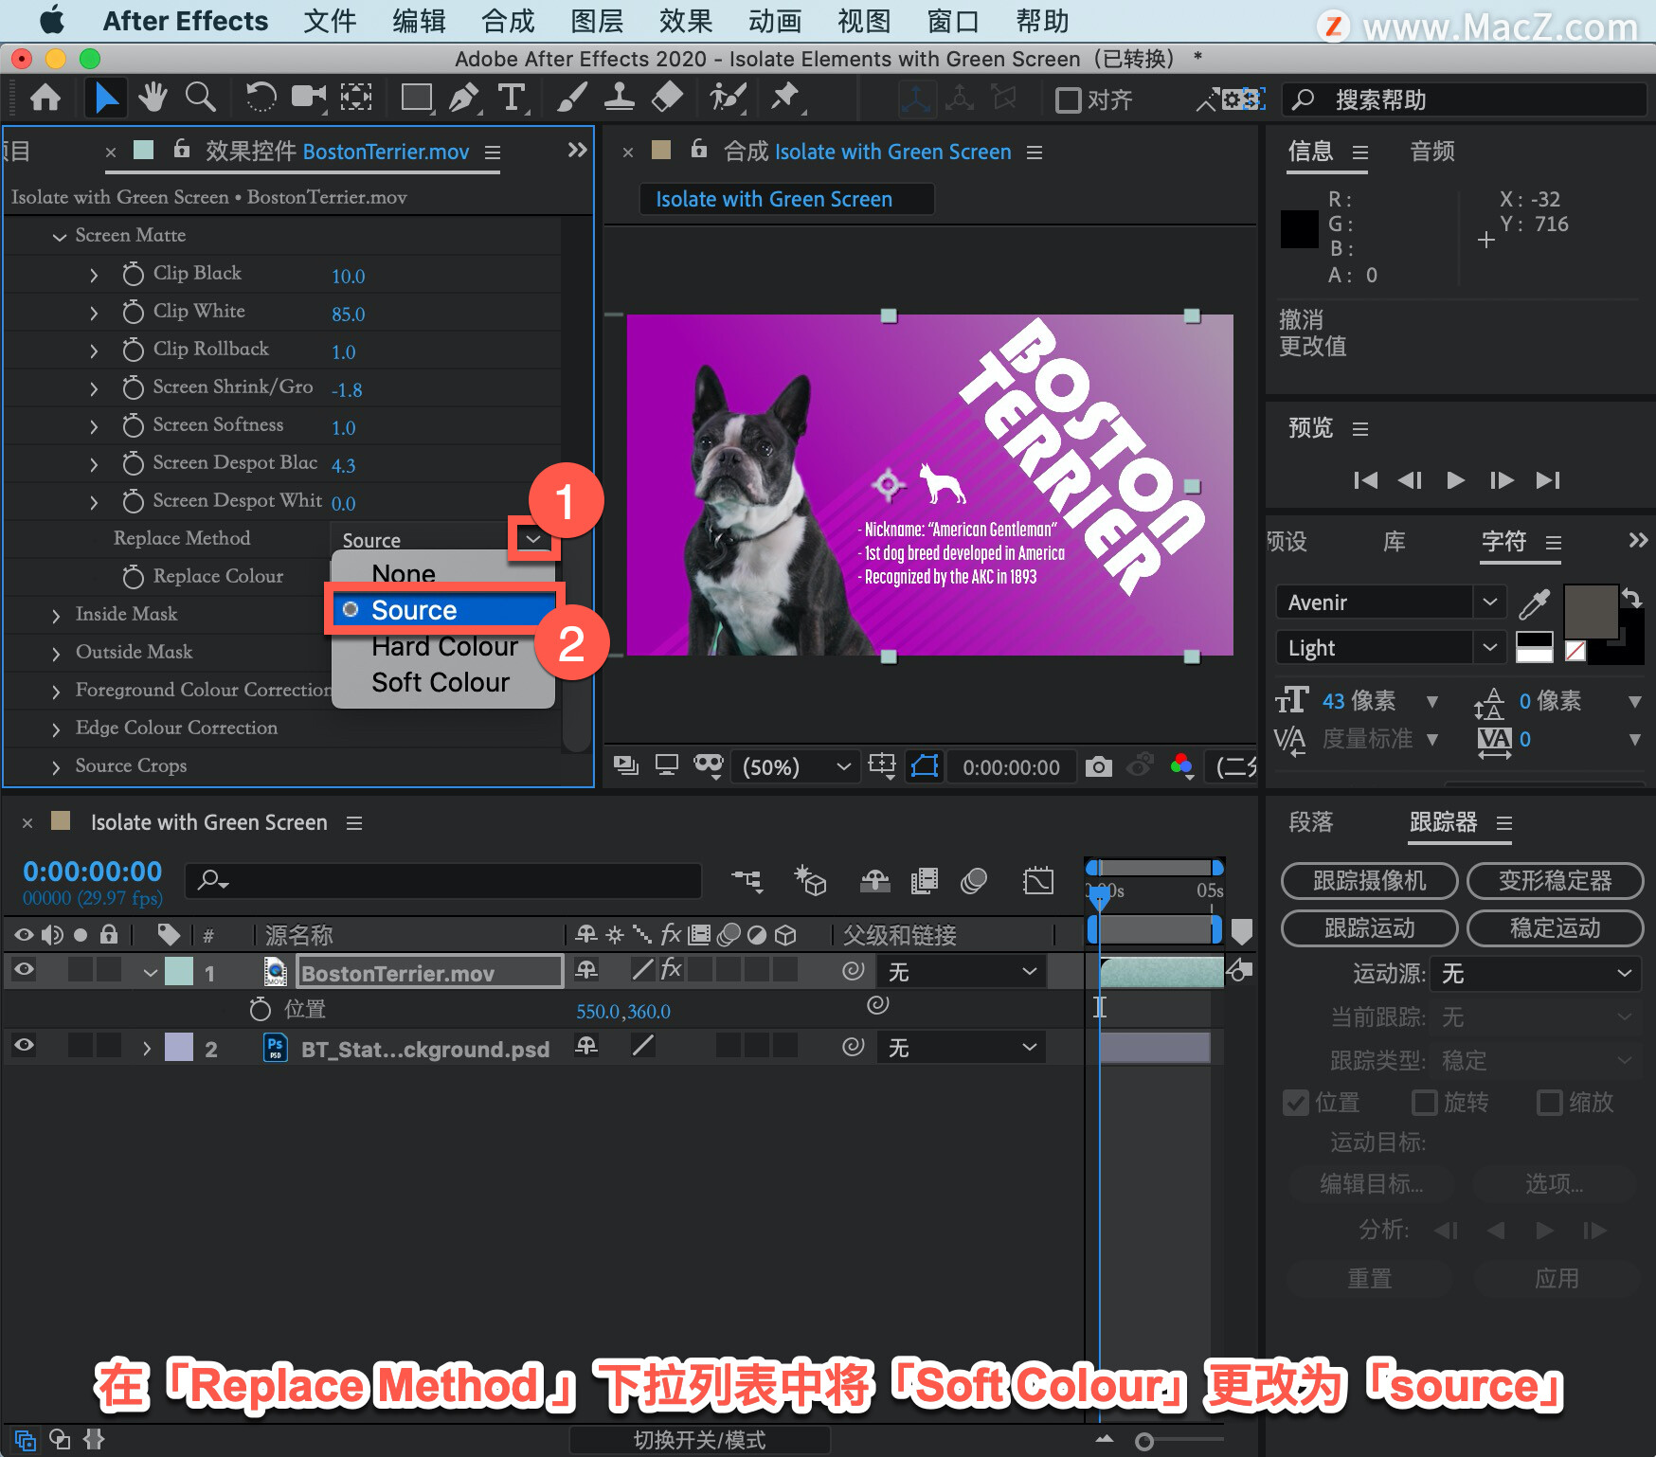Play the preview

[1456, 480]
